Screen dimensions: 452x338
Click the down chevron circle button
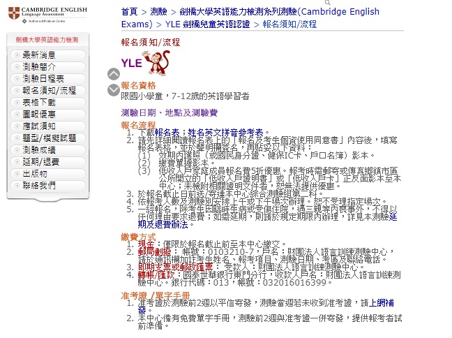click(x=114, y=90)
